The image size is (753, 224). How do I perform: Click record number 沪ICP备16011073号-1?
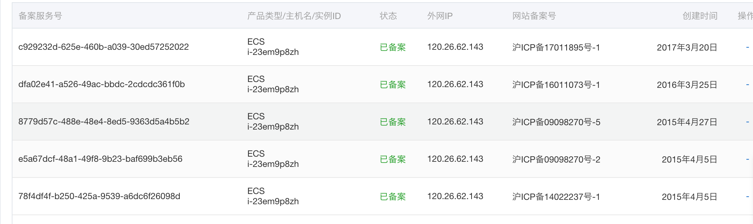click(x=556, y=85)
